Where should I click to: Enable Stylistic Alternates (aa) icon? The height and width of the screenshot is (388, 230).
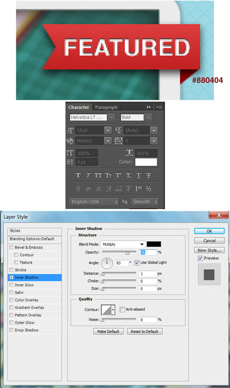tap(119, 189)
